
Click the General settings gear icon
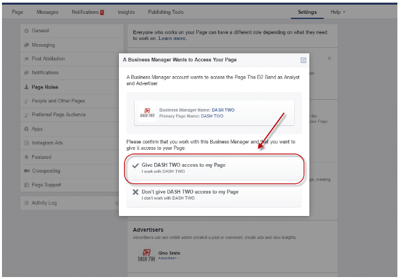pyautogui.click(x=26, y=31)
